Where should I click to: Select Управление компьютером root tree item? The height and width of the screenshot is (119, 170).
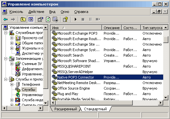[x=26, y=27]
